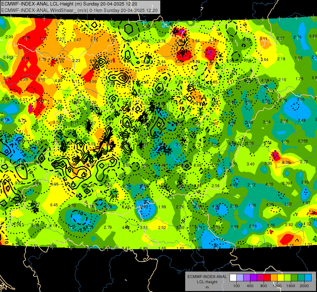Click the 1.02 shear value

(x=307, y=224)
